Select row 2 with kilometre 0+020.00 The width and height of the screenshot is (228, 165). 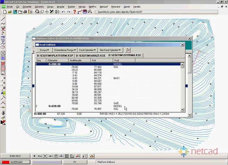click(x=108, y=106)
